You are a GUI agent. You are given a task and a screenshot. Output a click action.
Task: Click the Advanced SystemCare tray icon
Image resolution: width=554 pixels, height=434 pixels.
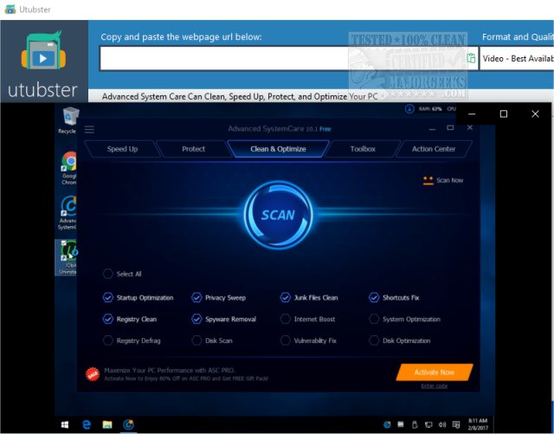387,424
